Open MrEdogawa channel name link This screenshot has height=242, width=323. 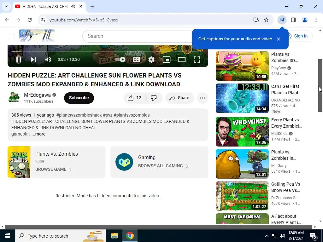pyautogui.click(x=37, y=95)
